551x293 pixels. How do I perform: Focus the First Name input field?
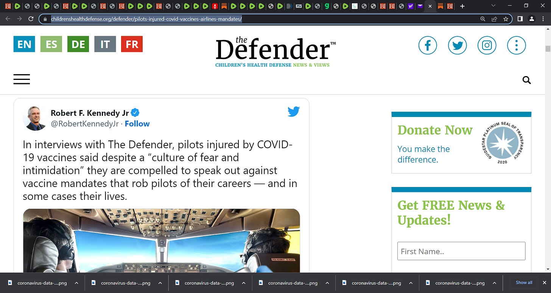pyautogui.click(x=461, y=251)
